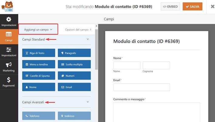Click the Campi Avanzati heading

(33, 102)
